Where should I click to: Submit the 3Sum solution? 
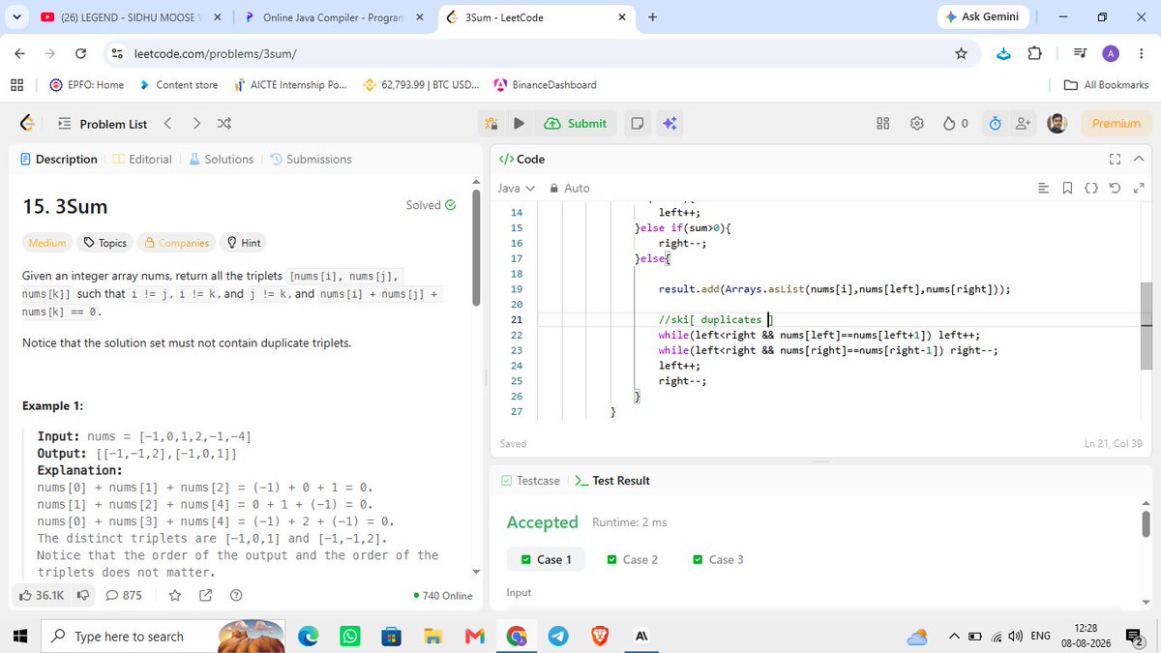577,124
